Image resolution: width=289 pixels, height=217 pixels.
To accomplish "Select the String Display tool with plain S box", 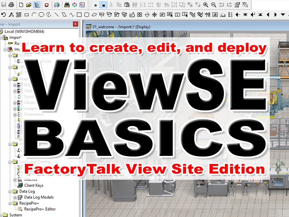I will (177, 14).
